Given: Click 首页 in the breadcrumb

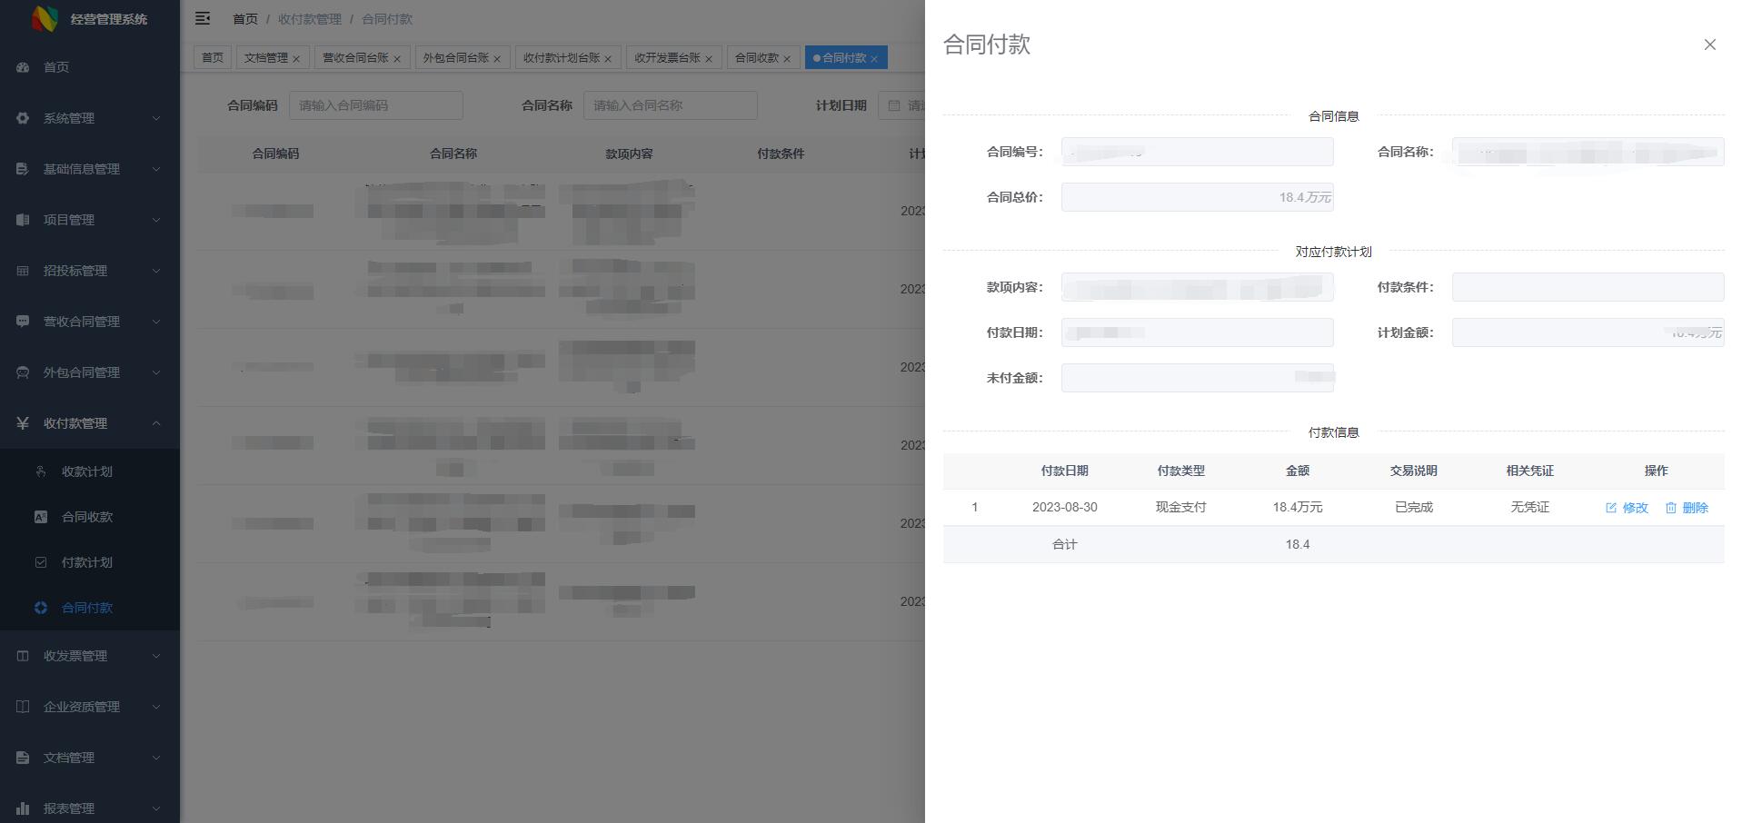Looking at the screenshot, I should (245, 19).
